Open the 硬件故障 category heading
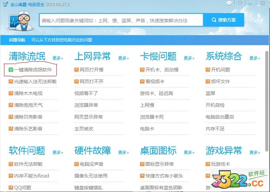 (x=93, y=150)
